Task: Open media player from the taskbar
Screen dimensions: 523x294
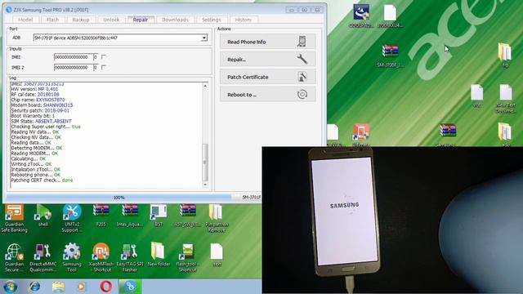Action: [x=82, y=287]
